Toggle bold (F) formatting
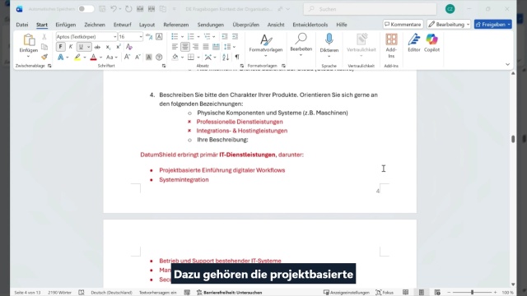Screen dimensions: 527x296 [x=60, y=47]
